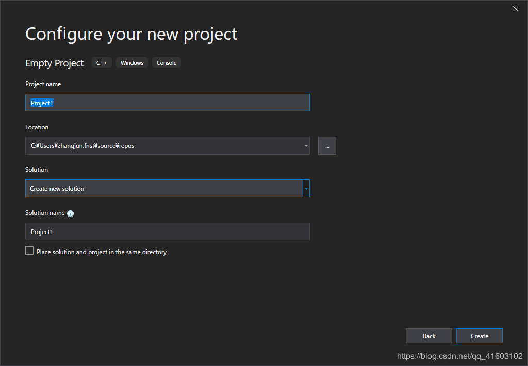Click the Solution label above the combo box
This screenshot has width=528, height=366.
pyautogui.click(x=37, y=170)
